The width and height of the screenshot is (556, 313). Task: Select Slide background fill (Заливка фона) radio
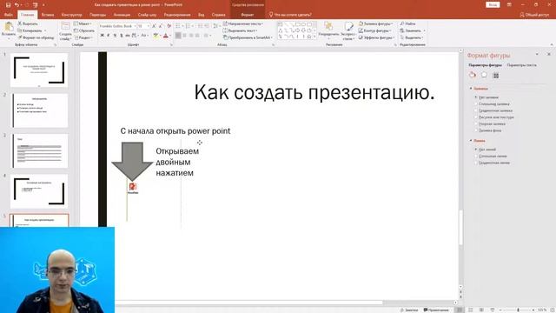click(x=476, y=130)
